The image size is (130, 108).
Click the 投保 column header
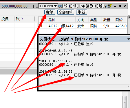(7, 19)
